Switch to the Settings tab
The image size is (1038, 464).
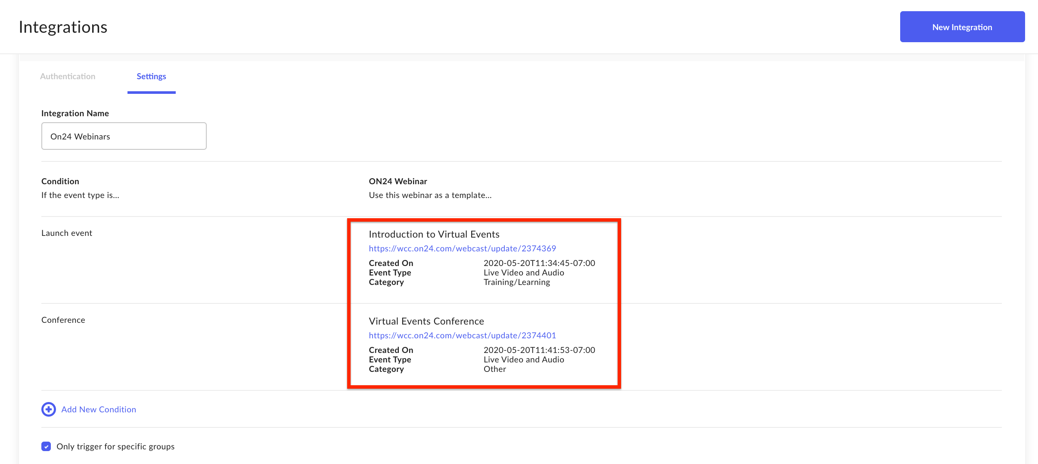tap(151, 76)
